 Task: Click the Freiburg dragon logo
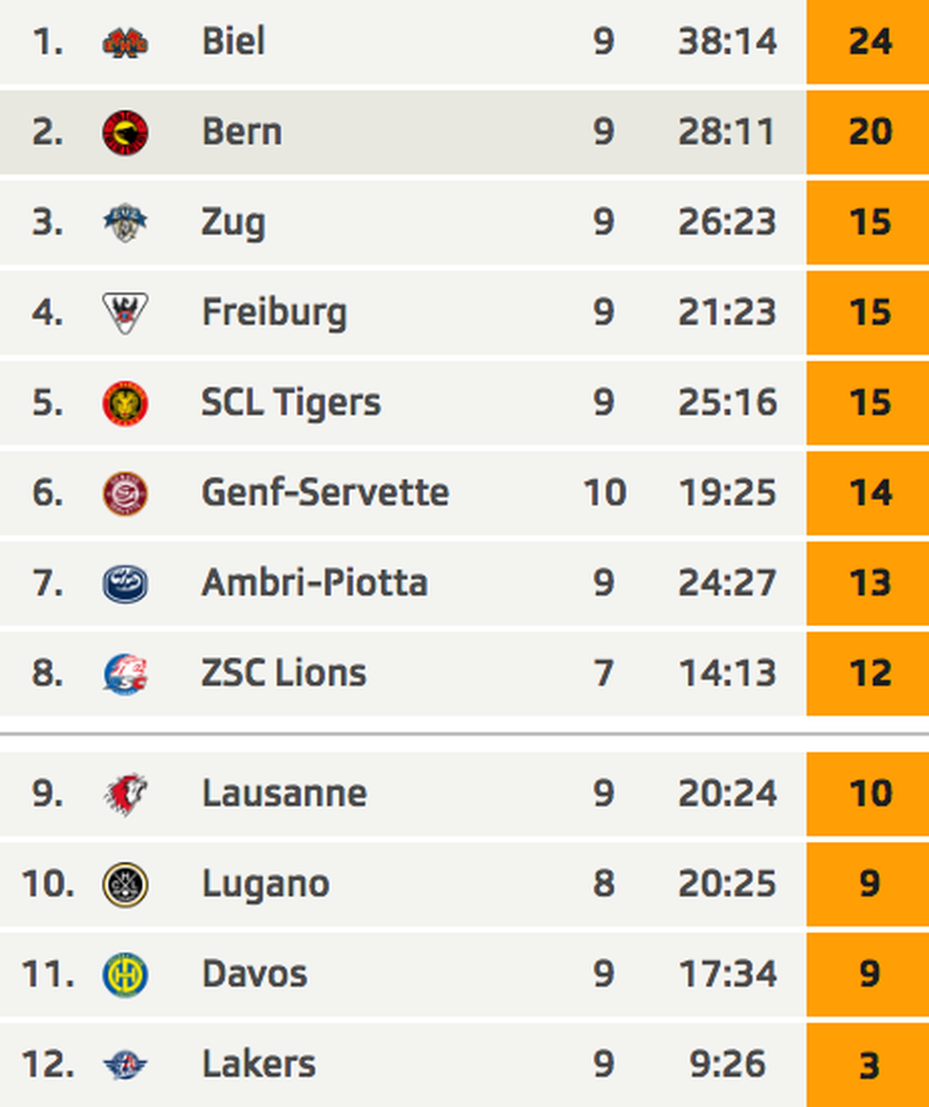click(x=125, y=313)
